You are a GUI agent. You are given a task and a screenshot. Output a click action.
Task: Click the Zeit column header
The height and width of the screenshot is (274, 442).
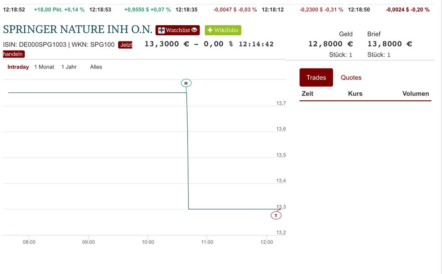pos(307,94)
